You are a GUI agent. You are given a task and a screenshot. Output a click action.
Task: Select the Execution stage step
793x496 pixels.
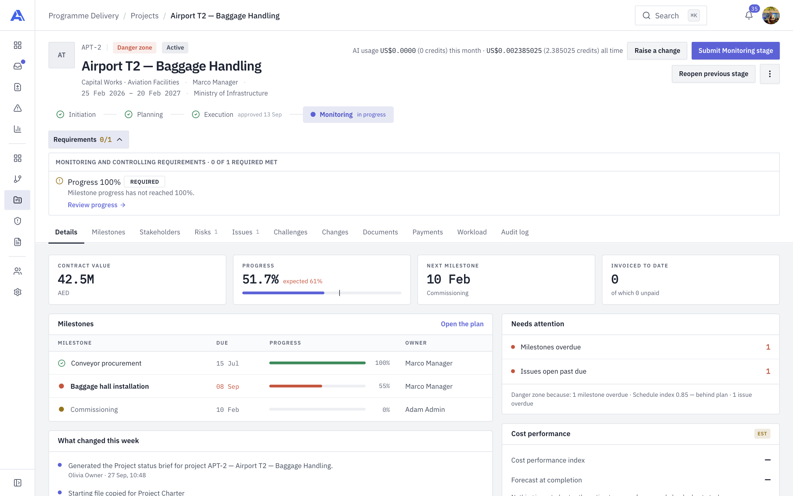click(x=237, y=115)
